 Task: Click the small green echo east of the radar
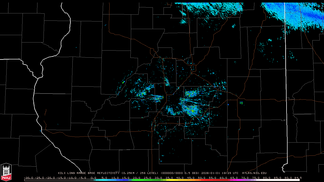click(241, 103)
